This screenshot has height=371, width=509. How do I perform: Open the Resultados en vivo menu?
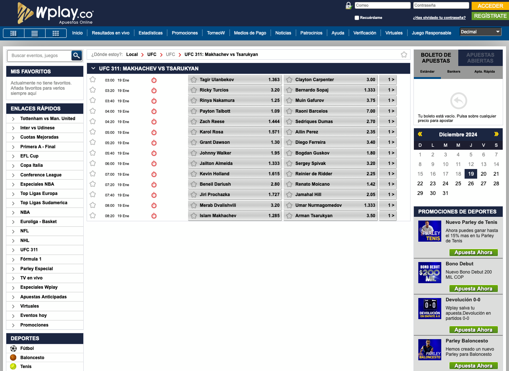point(111,33)
